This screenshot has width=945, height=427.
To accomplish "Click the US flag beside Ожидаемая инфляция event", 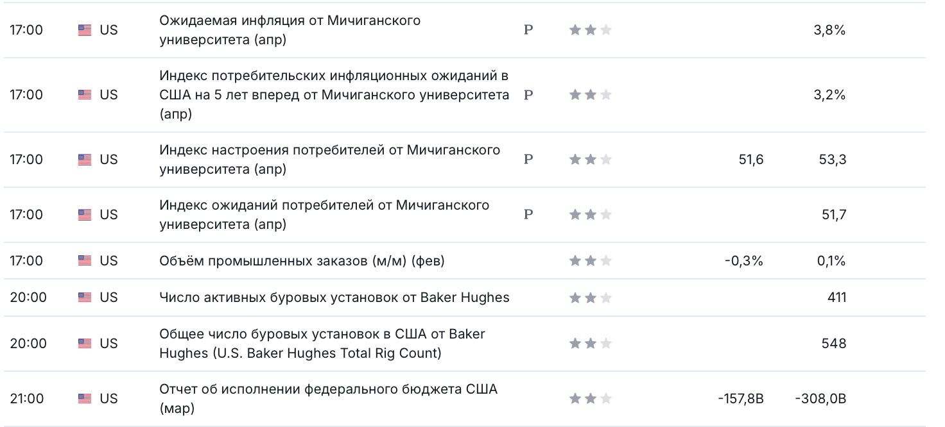I will point(85,30).
